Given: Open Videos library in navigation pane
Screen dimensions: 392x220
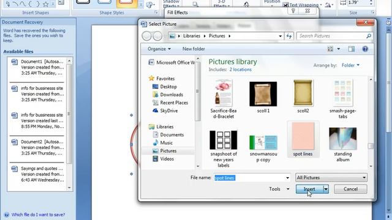Looking at the screenshot, I should click(x=164, y=159).
